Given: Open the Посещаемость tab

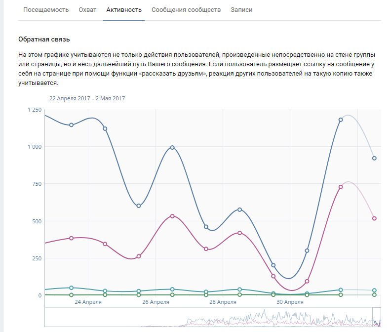Looking at the screenshot, I should 46,10.
